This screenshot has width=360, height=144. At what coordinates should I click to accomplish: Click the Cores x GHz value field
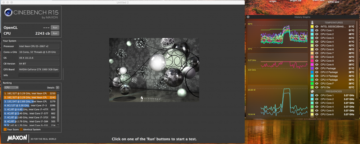(39, 52)
